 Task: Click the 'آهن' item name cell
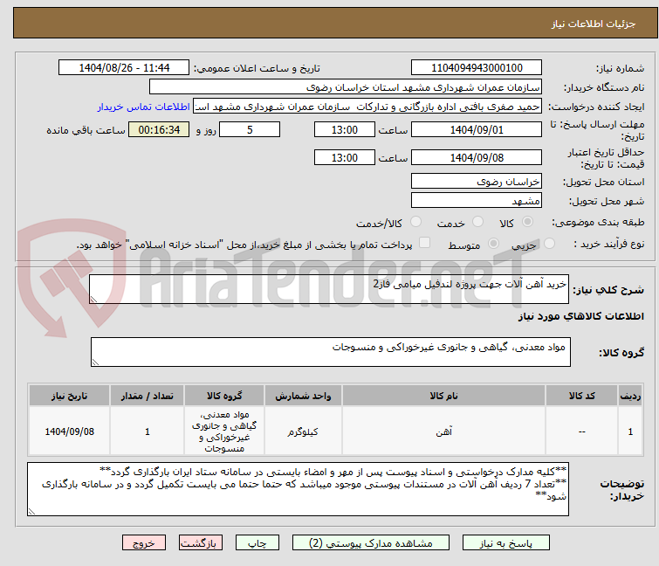443,431
